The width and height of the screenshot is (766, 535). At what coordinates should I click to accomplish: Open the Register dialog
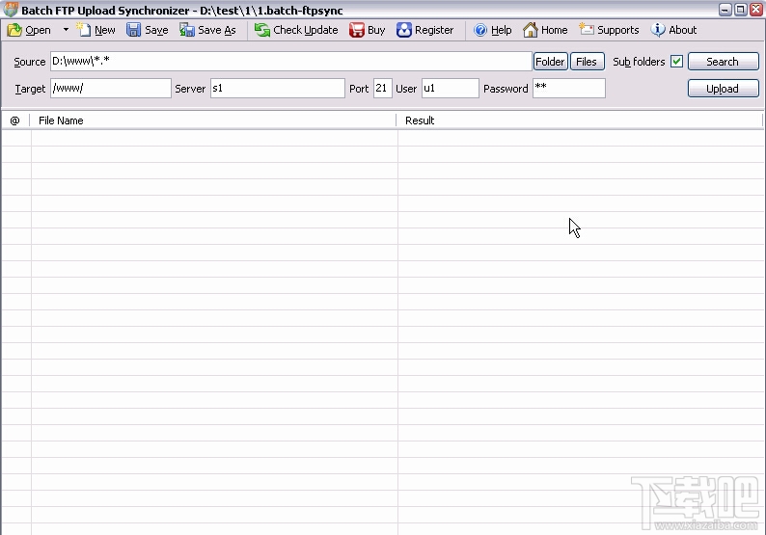pos(425,30)
